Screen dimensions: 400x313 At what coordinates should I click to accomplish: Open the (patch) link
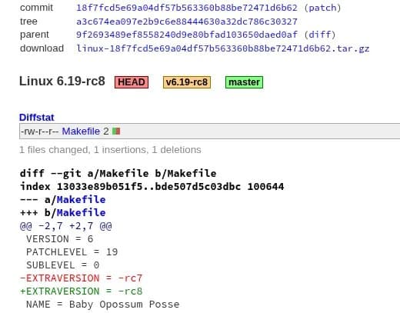tap(322, 8)
